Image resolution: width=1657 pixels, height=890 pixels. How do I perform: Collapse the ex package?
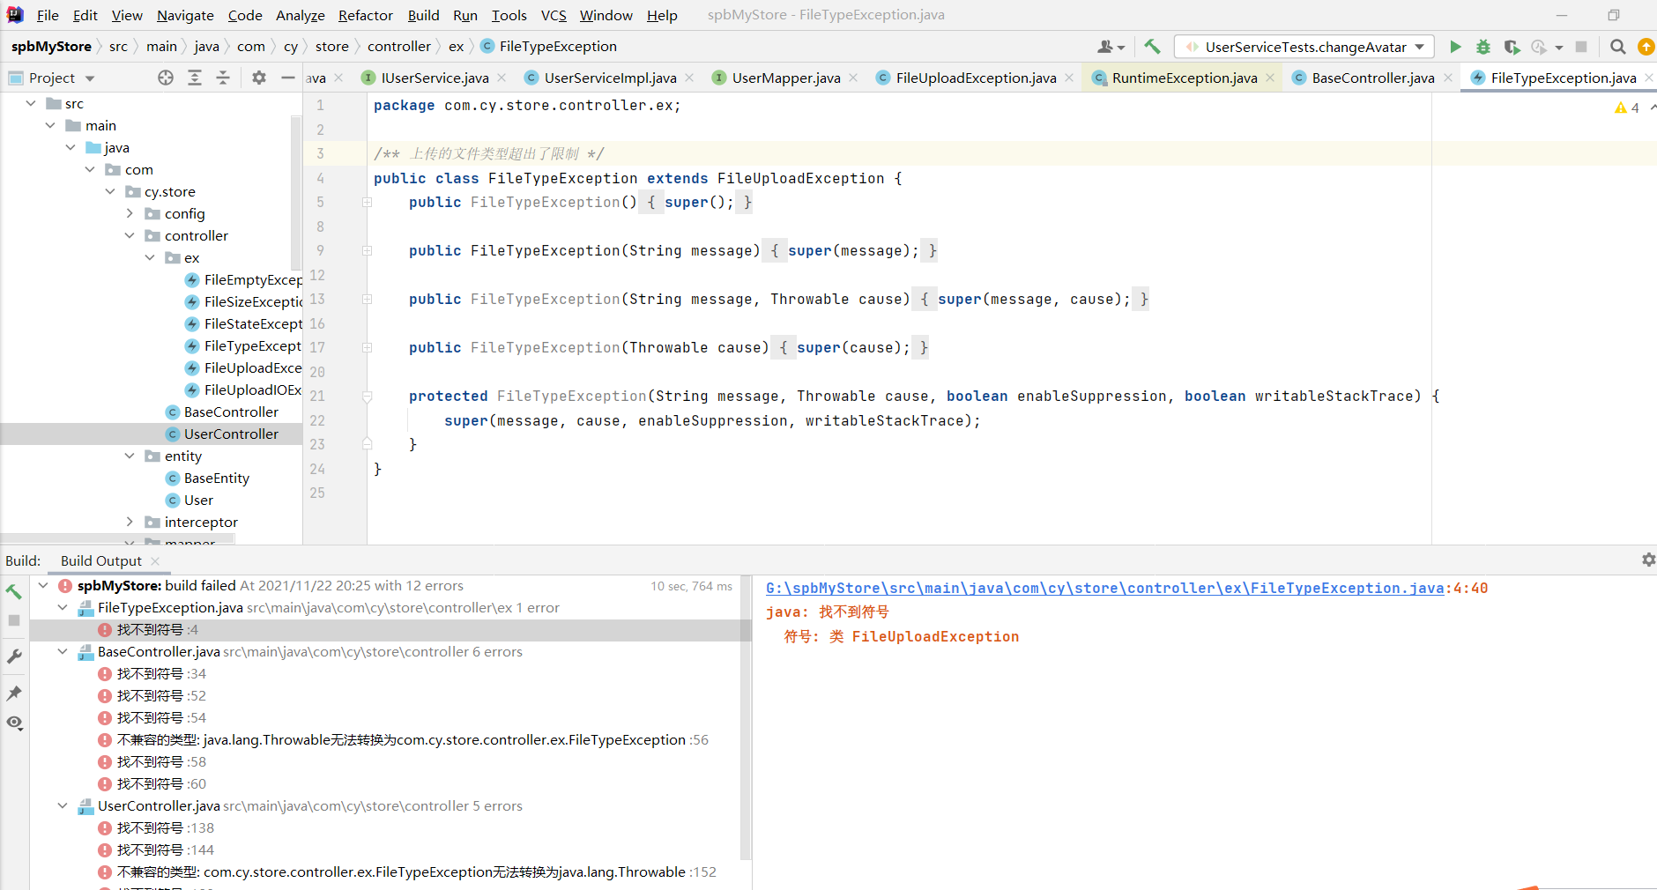click(x=150, y=257)
